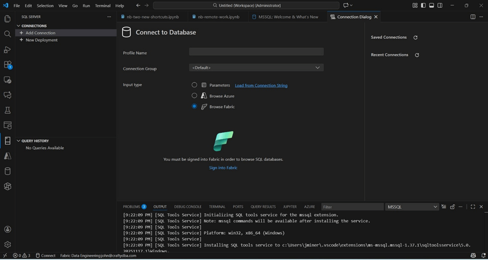Open the Testing flask icon
Screen dimensions: 488x260
(7, 110)
